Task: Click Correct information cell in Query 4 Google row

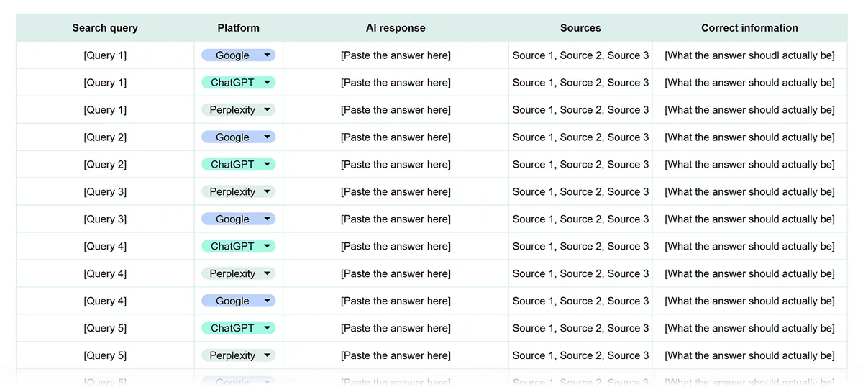Action: pos(749,301)
